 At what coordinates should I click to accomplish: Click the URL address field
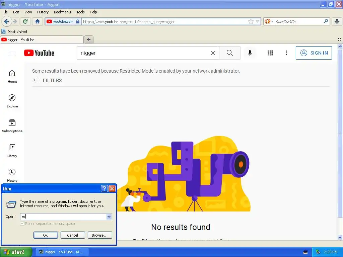(165, 21)
